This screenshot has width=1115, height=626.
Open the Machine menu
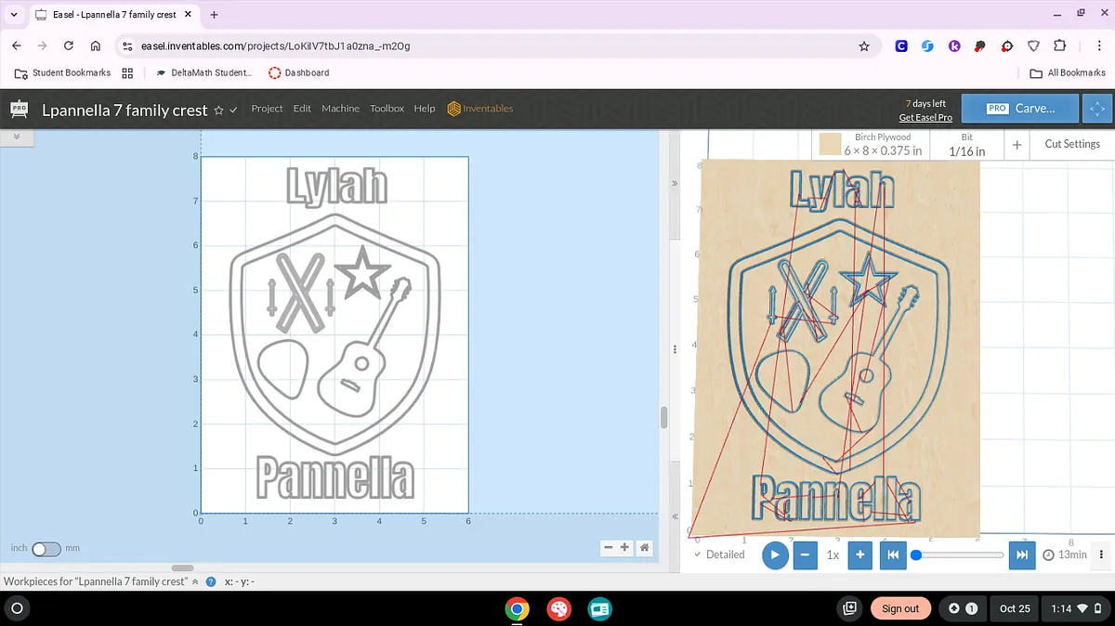tap(340, 109)
